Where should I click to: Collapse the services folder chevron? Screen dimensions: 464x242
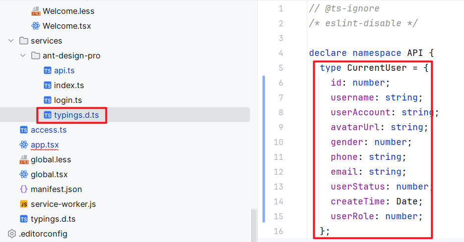coord(11,41)
